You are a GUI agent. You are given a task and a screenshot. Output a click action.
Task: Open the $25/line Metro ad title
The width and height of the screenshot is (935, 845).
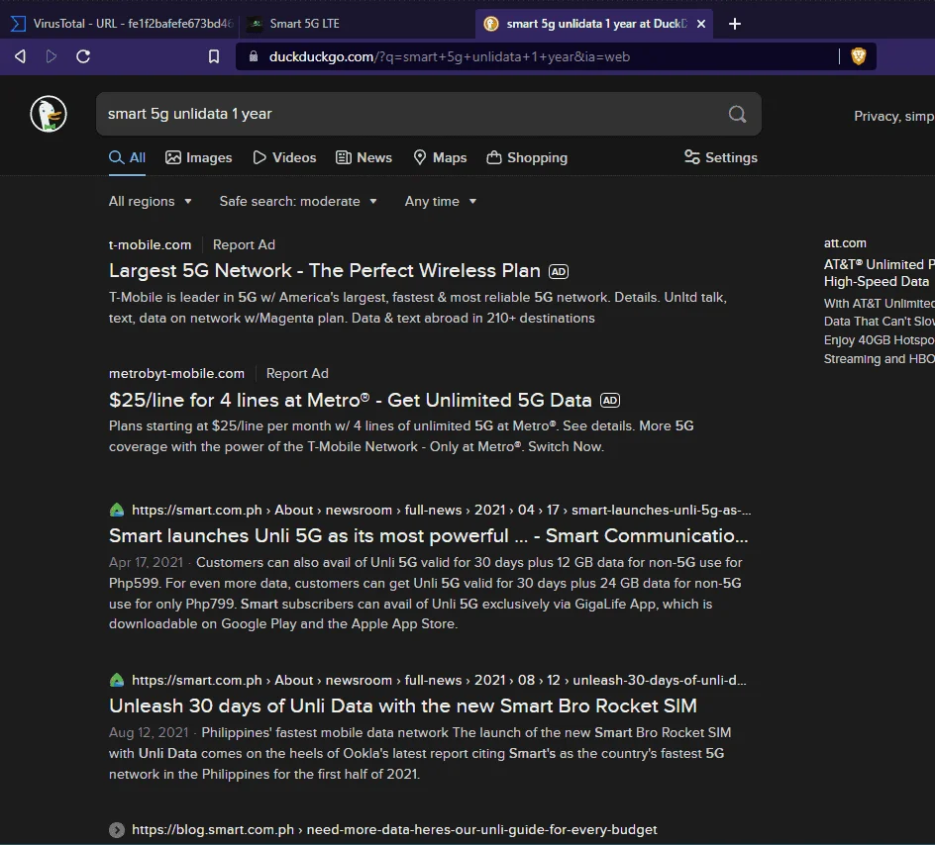tap(350, 400)
